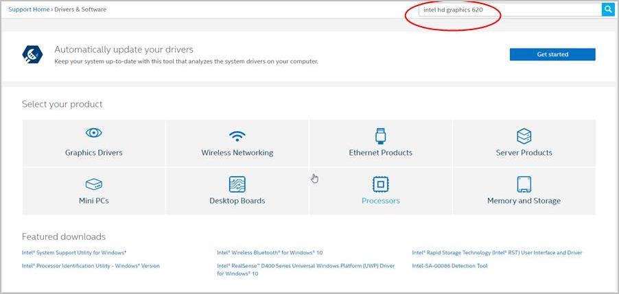Open Intel-SA-00086 Detection Tool link
The image size is (619, 294).
(449, 266)
